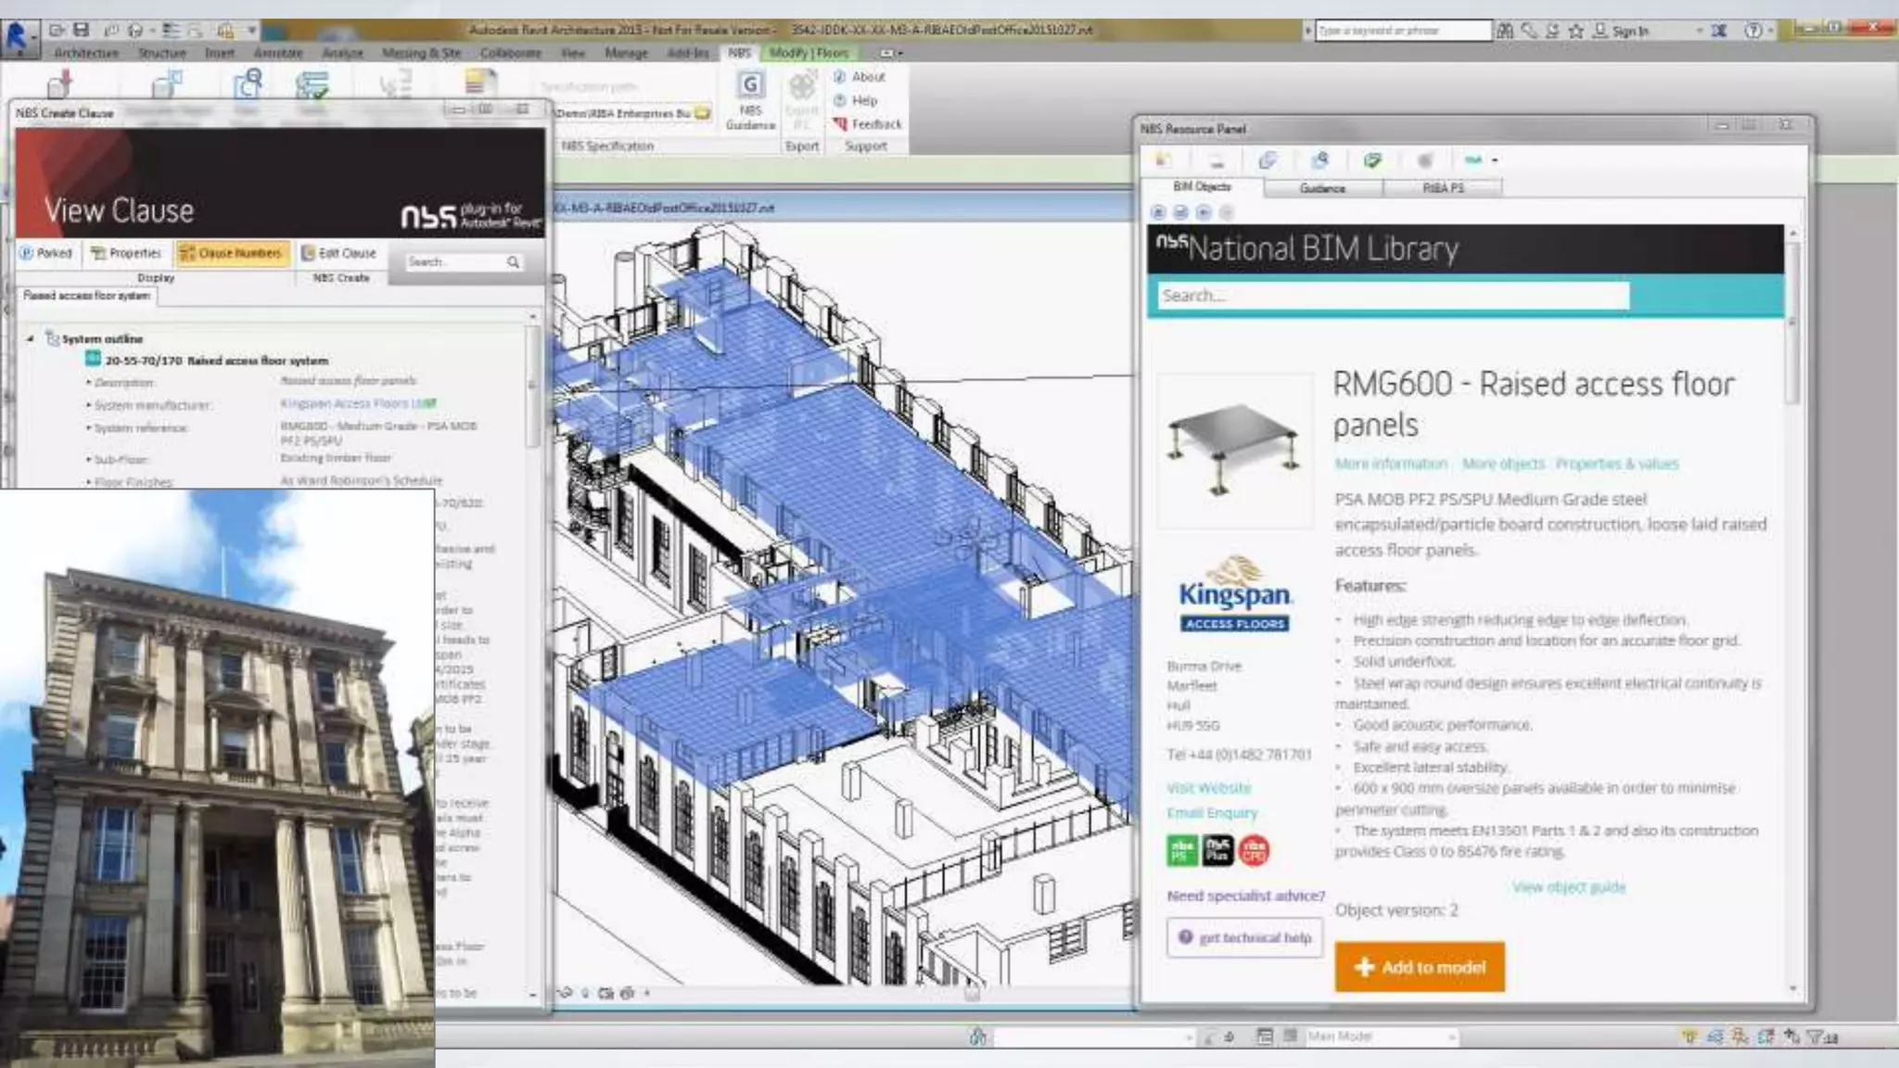
Task: Toggle the Properties display button
Action: 126,253
